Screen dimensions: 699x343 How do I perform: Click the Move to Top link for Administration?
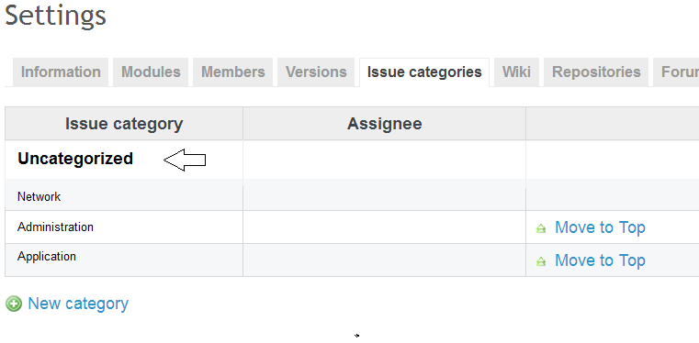coord(600,227)
